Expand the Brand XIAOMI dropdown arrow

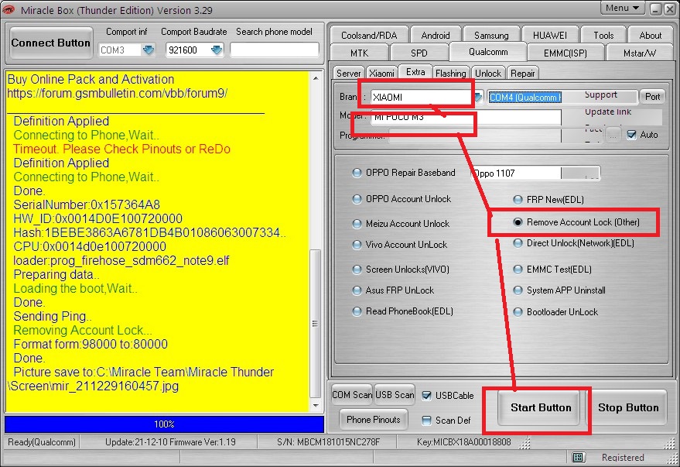pyautogui.click(x=478, y=98)
